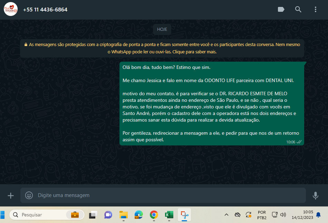Switch to Excel on the taskbar

[x=169, y=215]
